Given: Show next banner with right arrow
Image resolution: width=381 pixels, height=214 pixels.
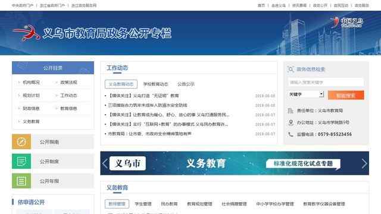Looking at the screenshot, I should click(364, 163).
